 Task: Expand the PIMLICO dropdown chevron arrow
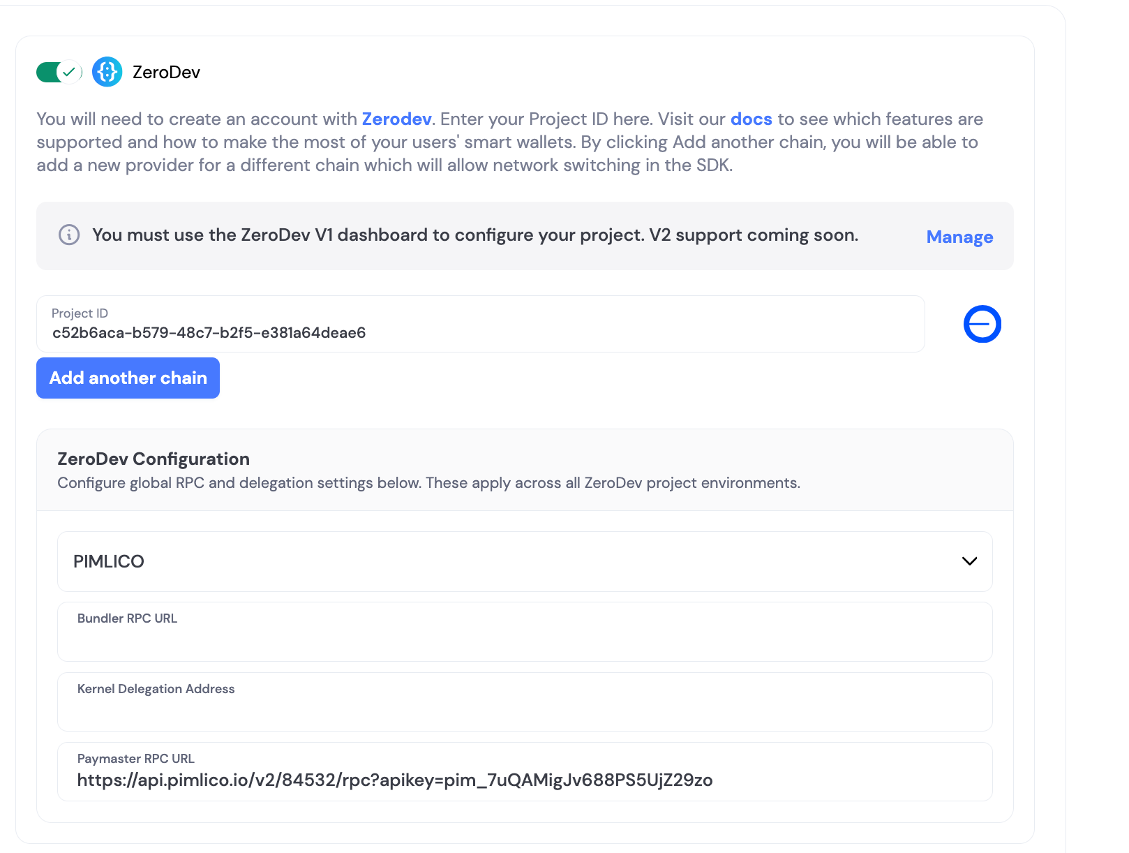point(969,561)
